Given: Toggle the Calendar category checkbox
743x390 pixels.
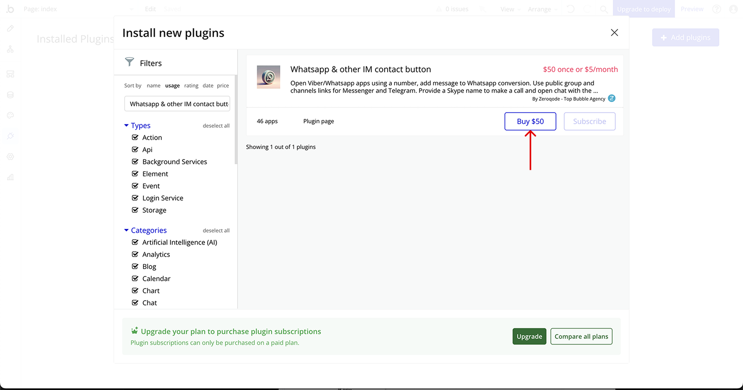Looking at the screenshot, I should coord(135,278).
